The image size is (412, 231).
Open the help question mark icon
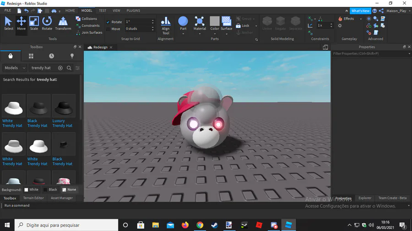[374, 11]
